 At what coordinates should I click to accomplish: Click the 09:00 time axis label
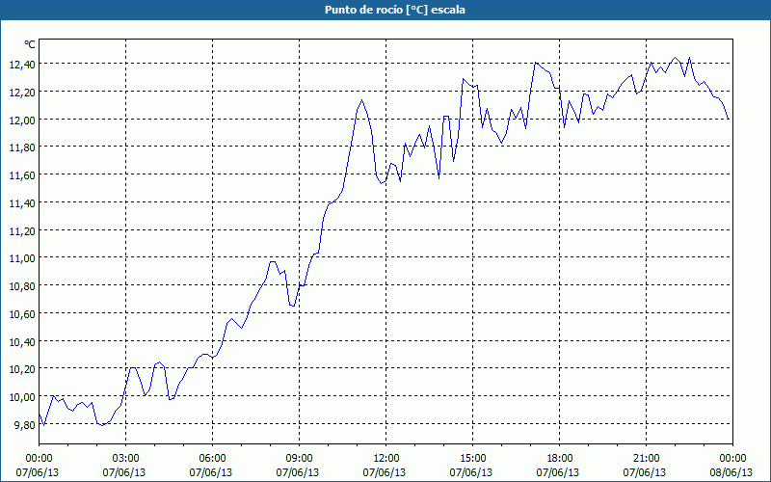[x=299, y=459]
